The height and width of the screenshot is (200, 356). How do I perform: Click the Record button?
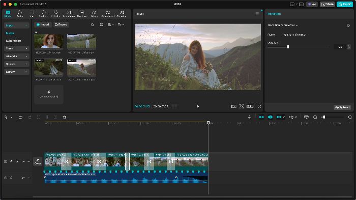tap(62, 24)
